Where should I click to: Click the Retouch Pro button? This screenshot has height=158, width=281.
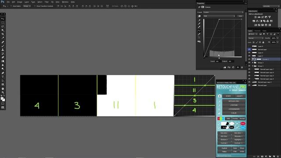click(234, 101)
